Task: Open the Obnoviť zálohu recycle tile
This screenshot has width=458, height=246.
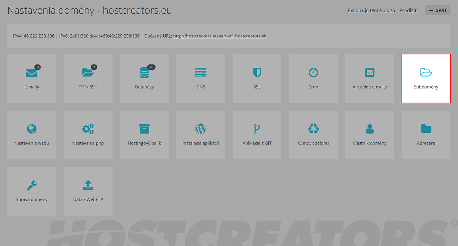Action: [313, 135]
